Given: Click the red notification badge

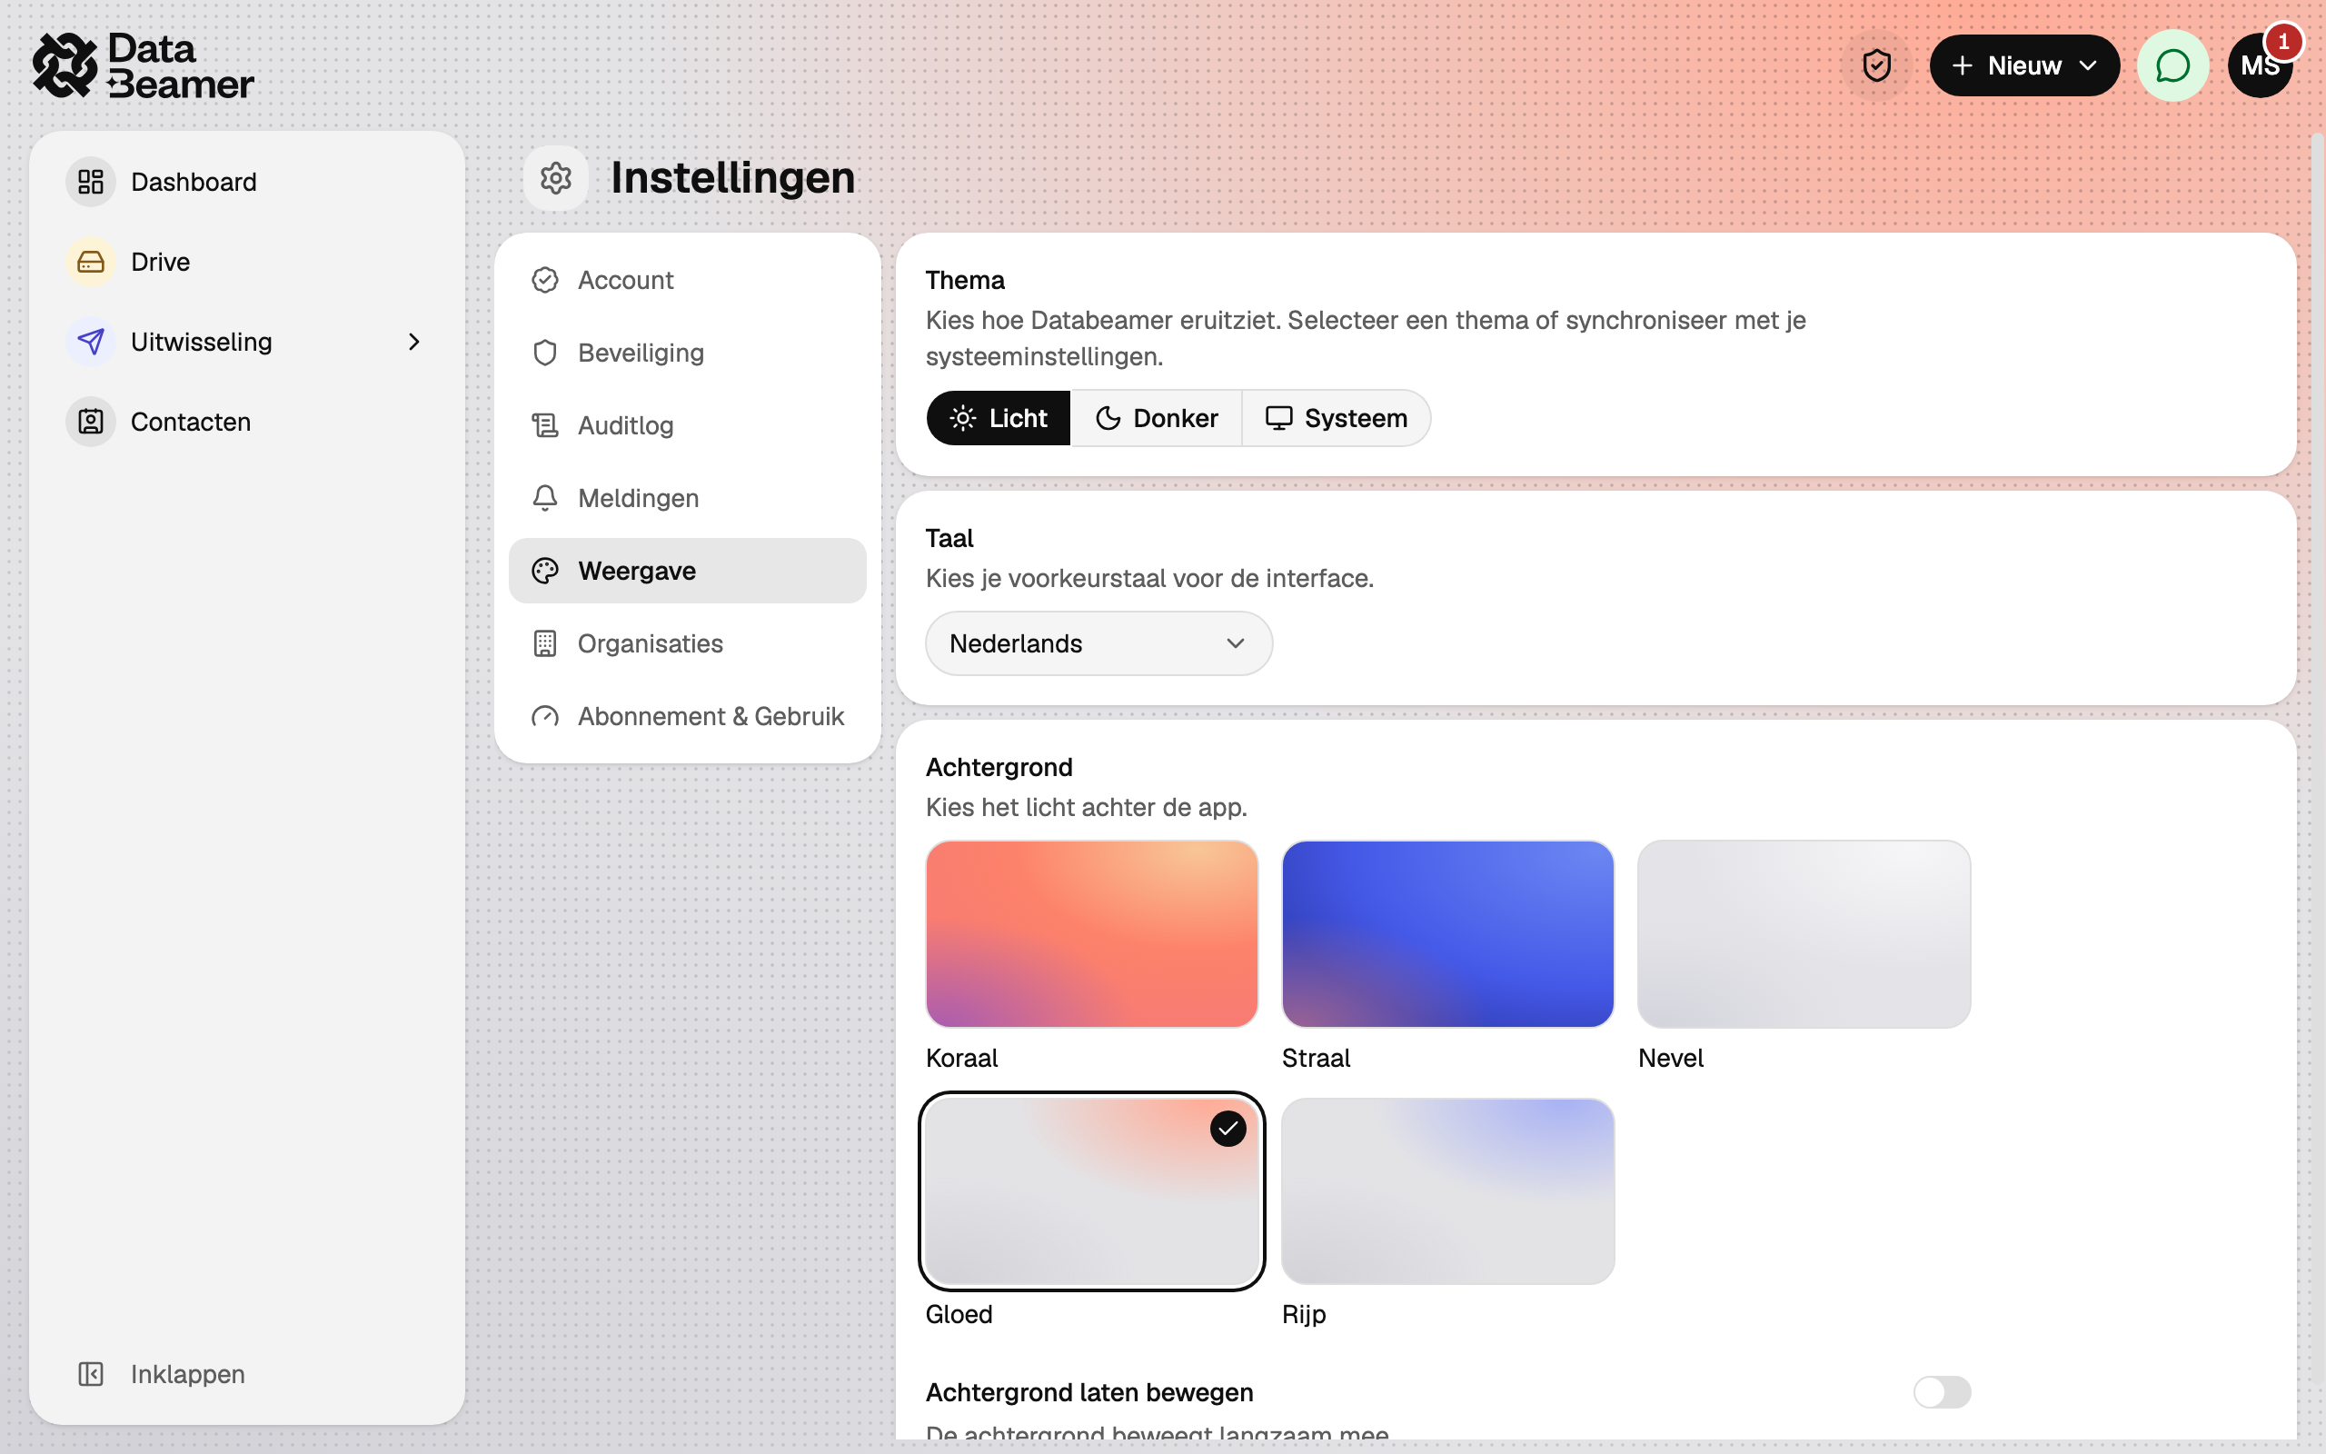Looking at the screenshot, I should point(2283,43).
